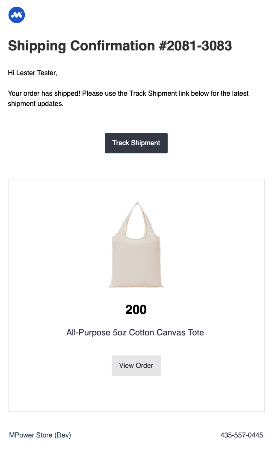This screenshot has width=272, height=455.
Task: Open the MPower Store (Dev) footer link
Action: (x=40, y=435)
